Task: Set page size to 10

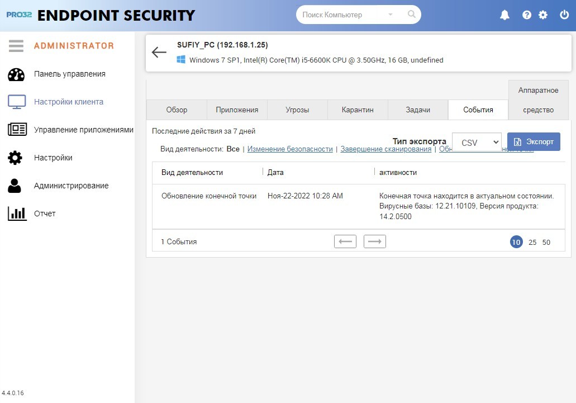Action: 516,242
